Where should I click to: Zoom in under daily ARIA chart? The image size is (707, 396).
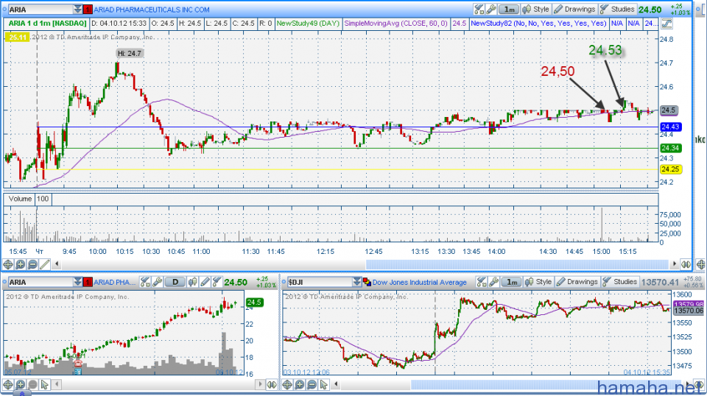point(21,384)
